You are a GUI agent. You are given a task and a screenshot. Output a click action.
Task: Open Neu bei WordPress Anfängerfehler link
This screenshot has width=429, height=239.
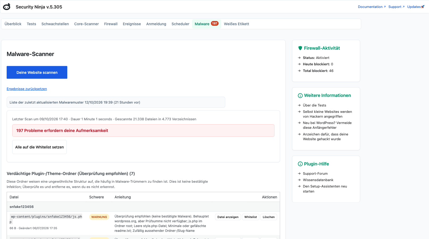327,125
